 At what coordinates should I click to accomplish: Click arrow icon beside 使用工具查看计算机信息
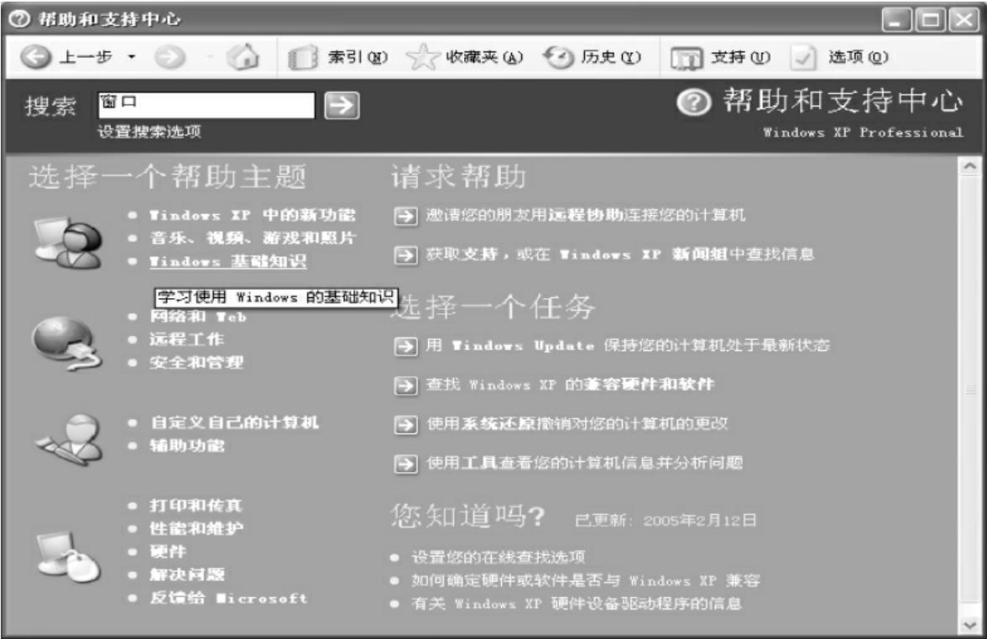[406, 464]
